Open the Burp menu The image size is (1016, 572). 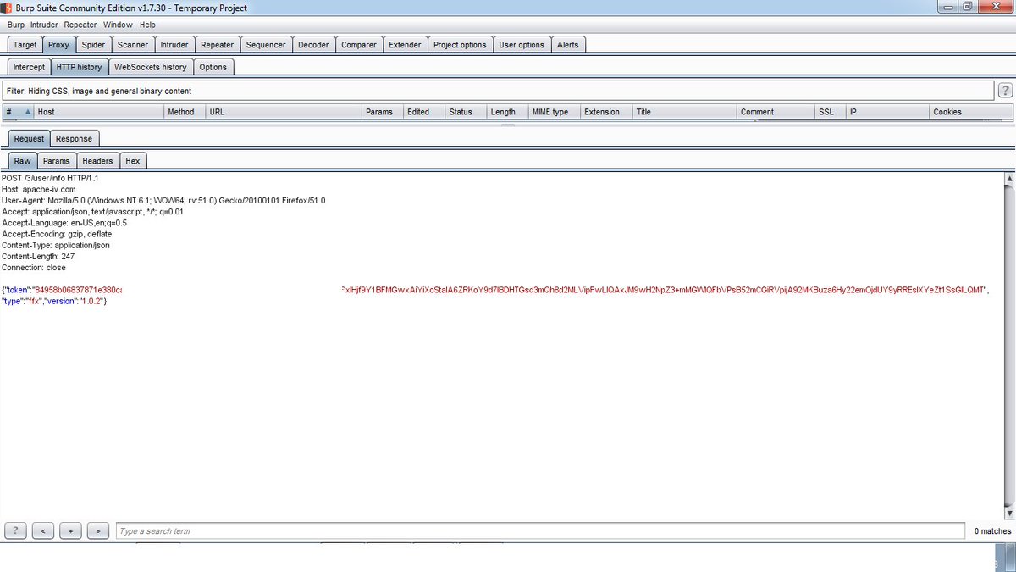coord(16,25)
